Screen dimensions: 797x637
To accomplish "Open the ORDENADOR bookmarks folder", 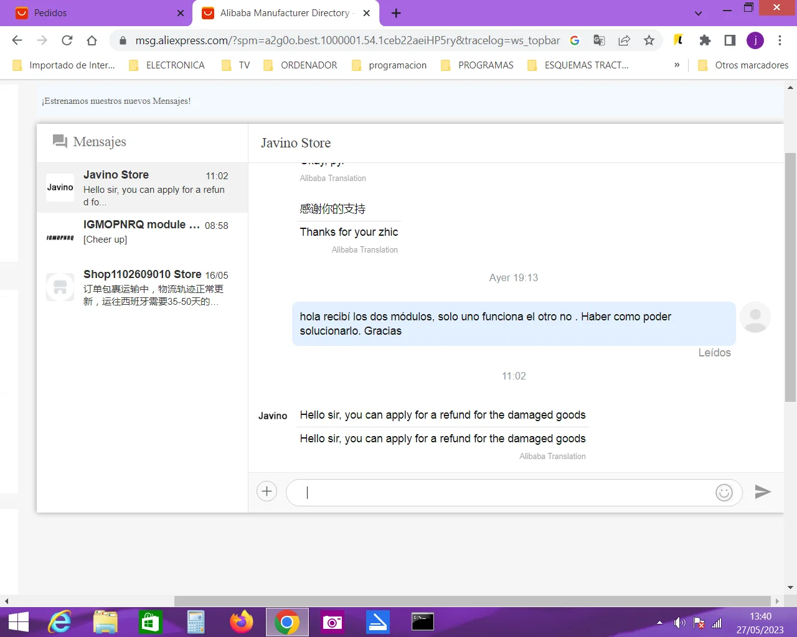I will 300,65.
